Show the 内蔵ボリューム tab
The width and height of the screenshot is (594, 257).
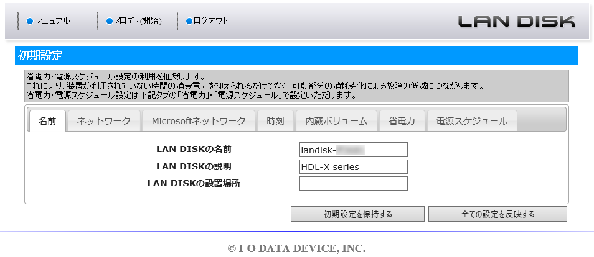[336, 121]
